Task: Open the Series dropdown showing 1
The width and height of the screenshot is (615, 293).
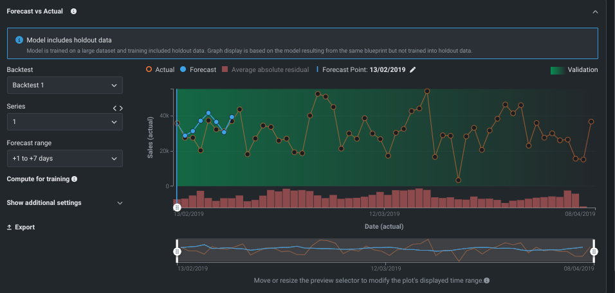Action: [x=64, y=121]
